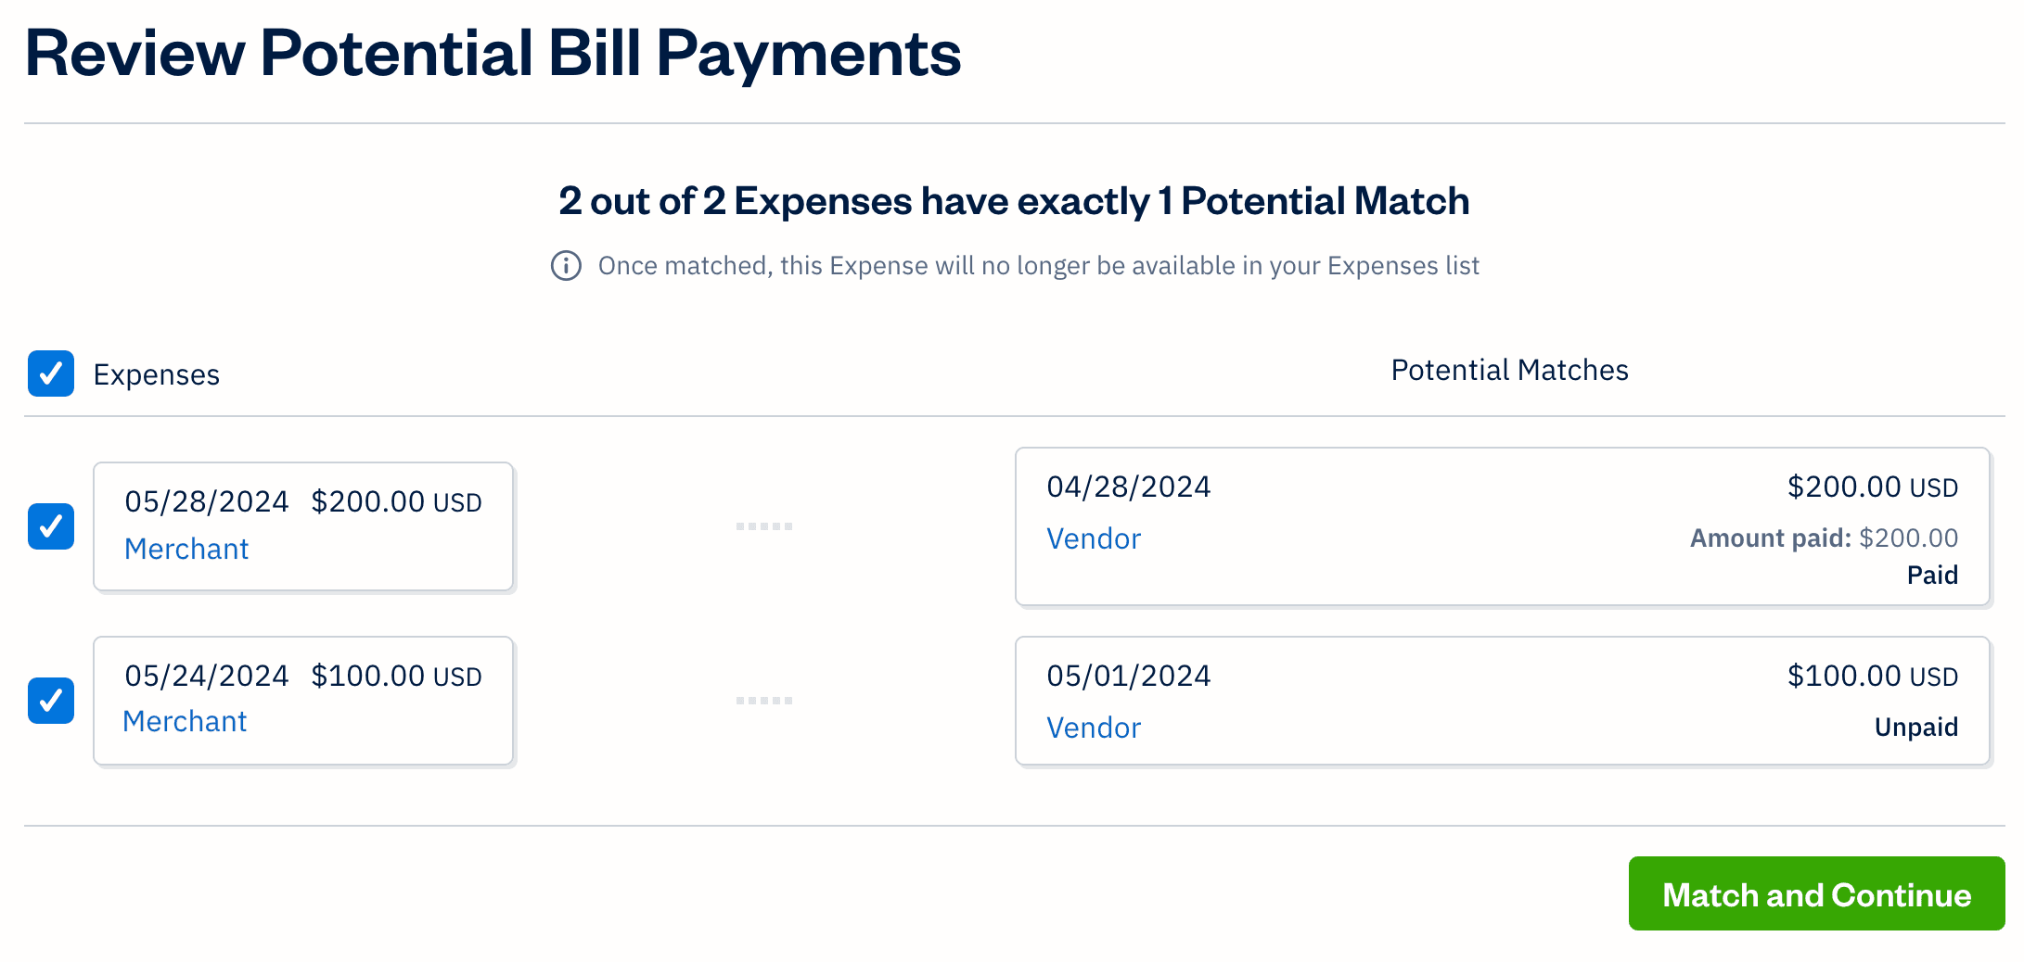Uncheck the $100.00 expense checkbox
This screenshot has width=2024, height=962.
tap(50, 701)
